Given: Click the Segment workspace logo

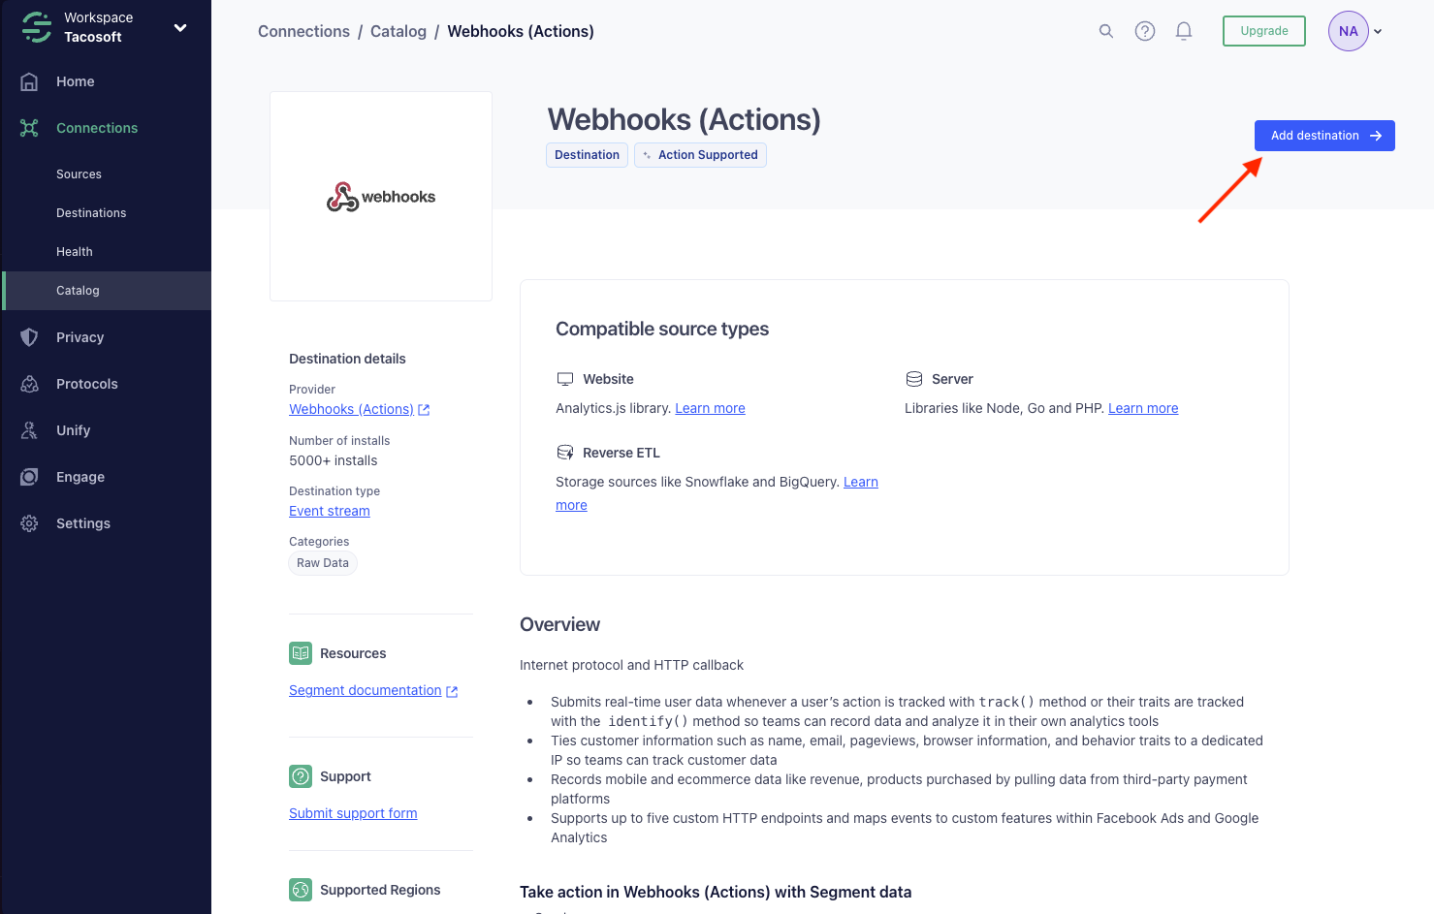Looking at the screenshot, I should pos(35,26).
